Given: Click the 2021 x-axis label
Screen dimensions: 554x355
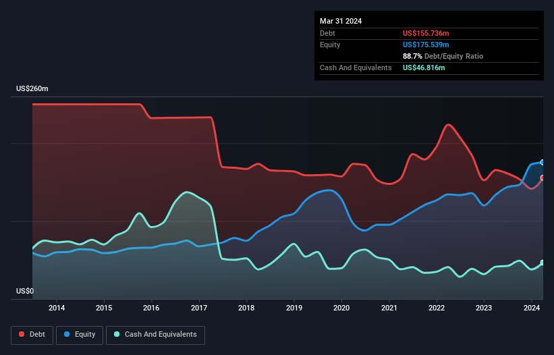Looking at the screenshot, I should (x=389, y=308).
